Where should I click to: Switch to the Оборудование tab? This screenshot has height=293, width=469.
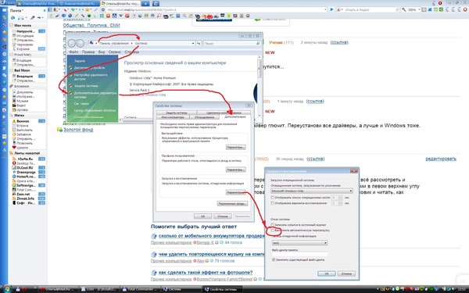click(204, 117)
